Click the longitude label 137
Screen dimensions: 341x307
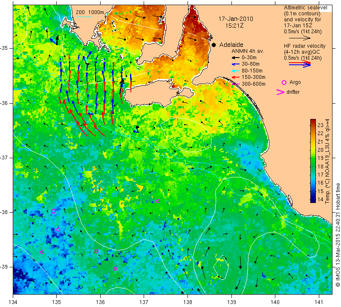(144, 302)
